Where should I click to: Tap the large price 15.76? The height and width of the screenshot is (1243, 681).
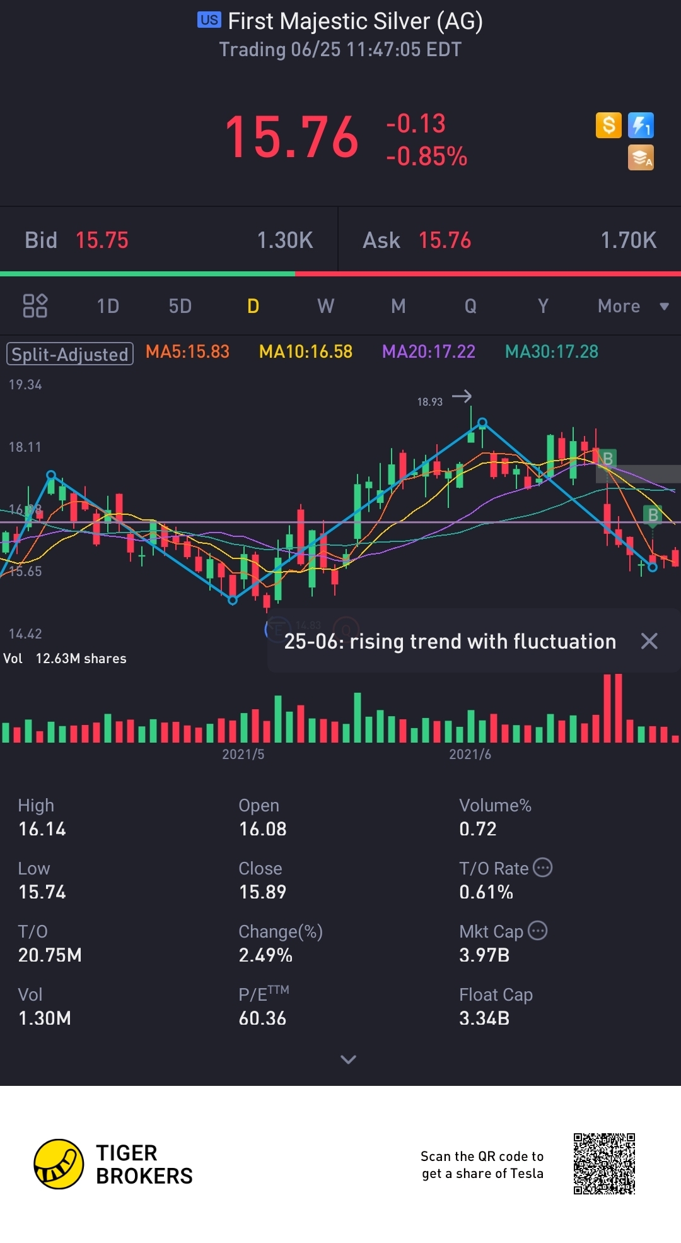pos(292,138)
